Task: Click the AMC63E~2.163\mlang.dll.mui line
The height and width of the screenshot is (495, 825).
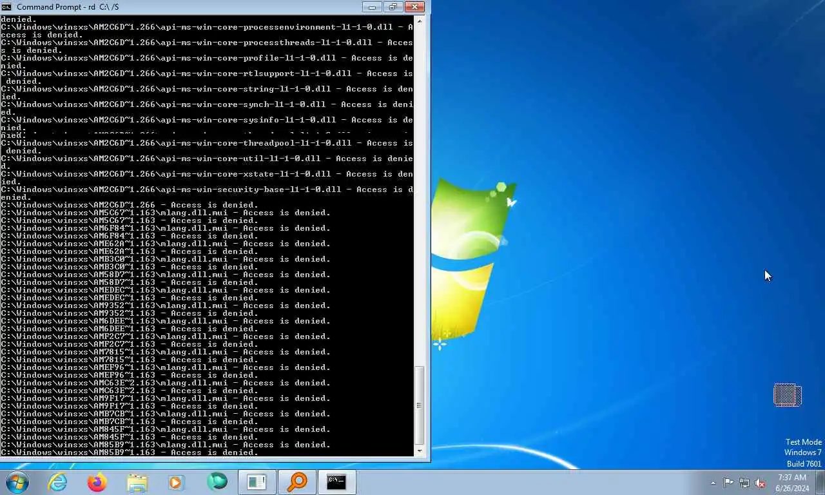Action: (x=166, y=383)
